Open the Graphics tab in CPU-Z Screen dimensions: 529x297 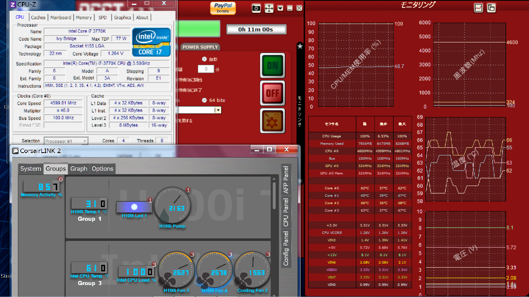click(x=122, y=17)
